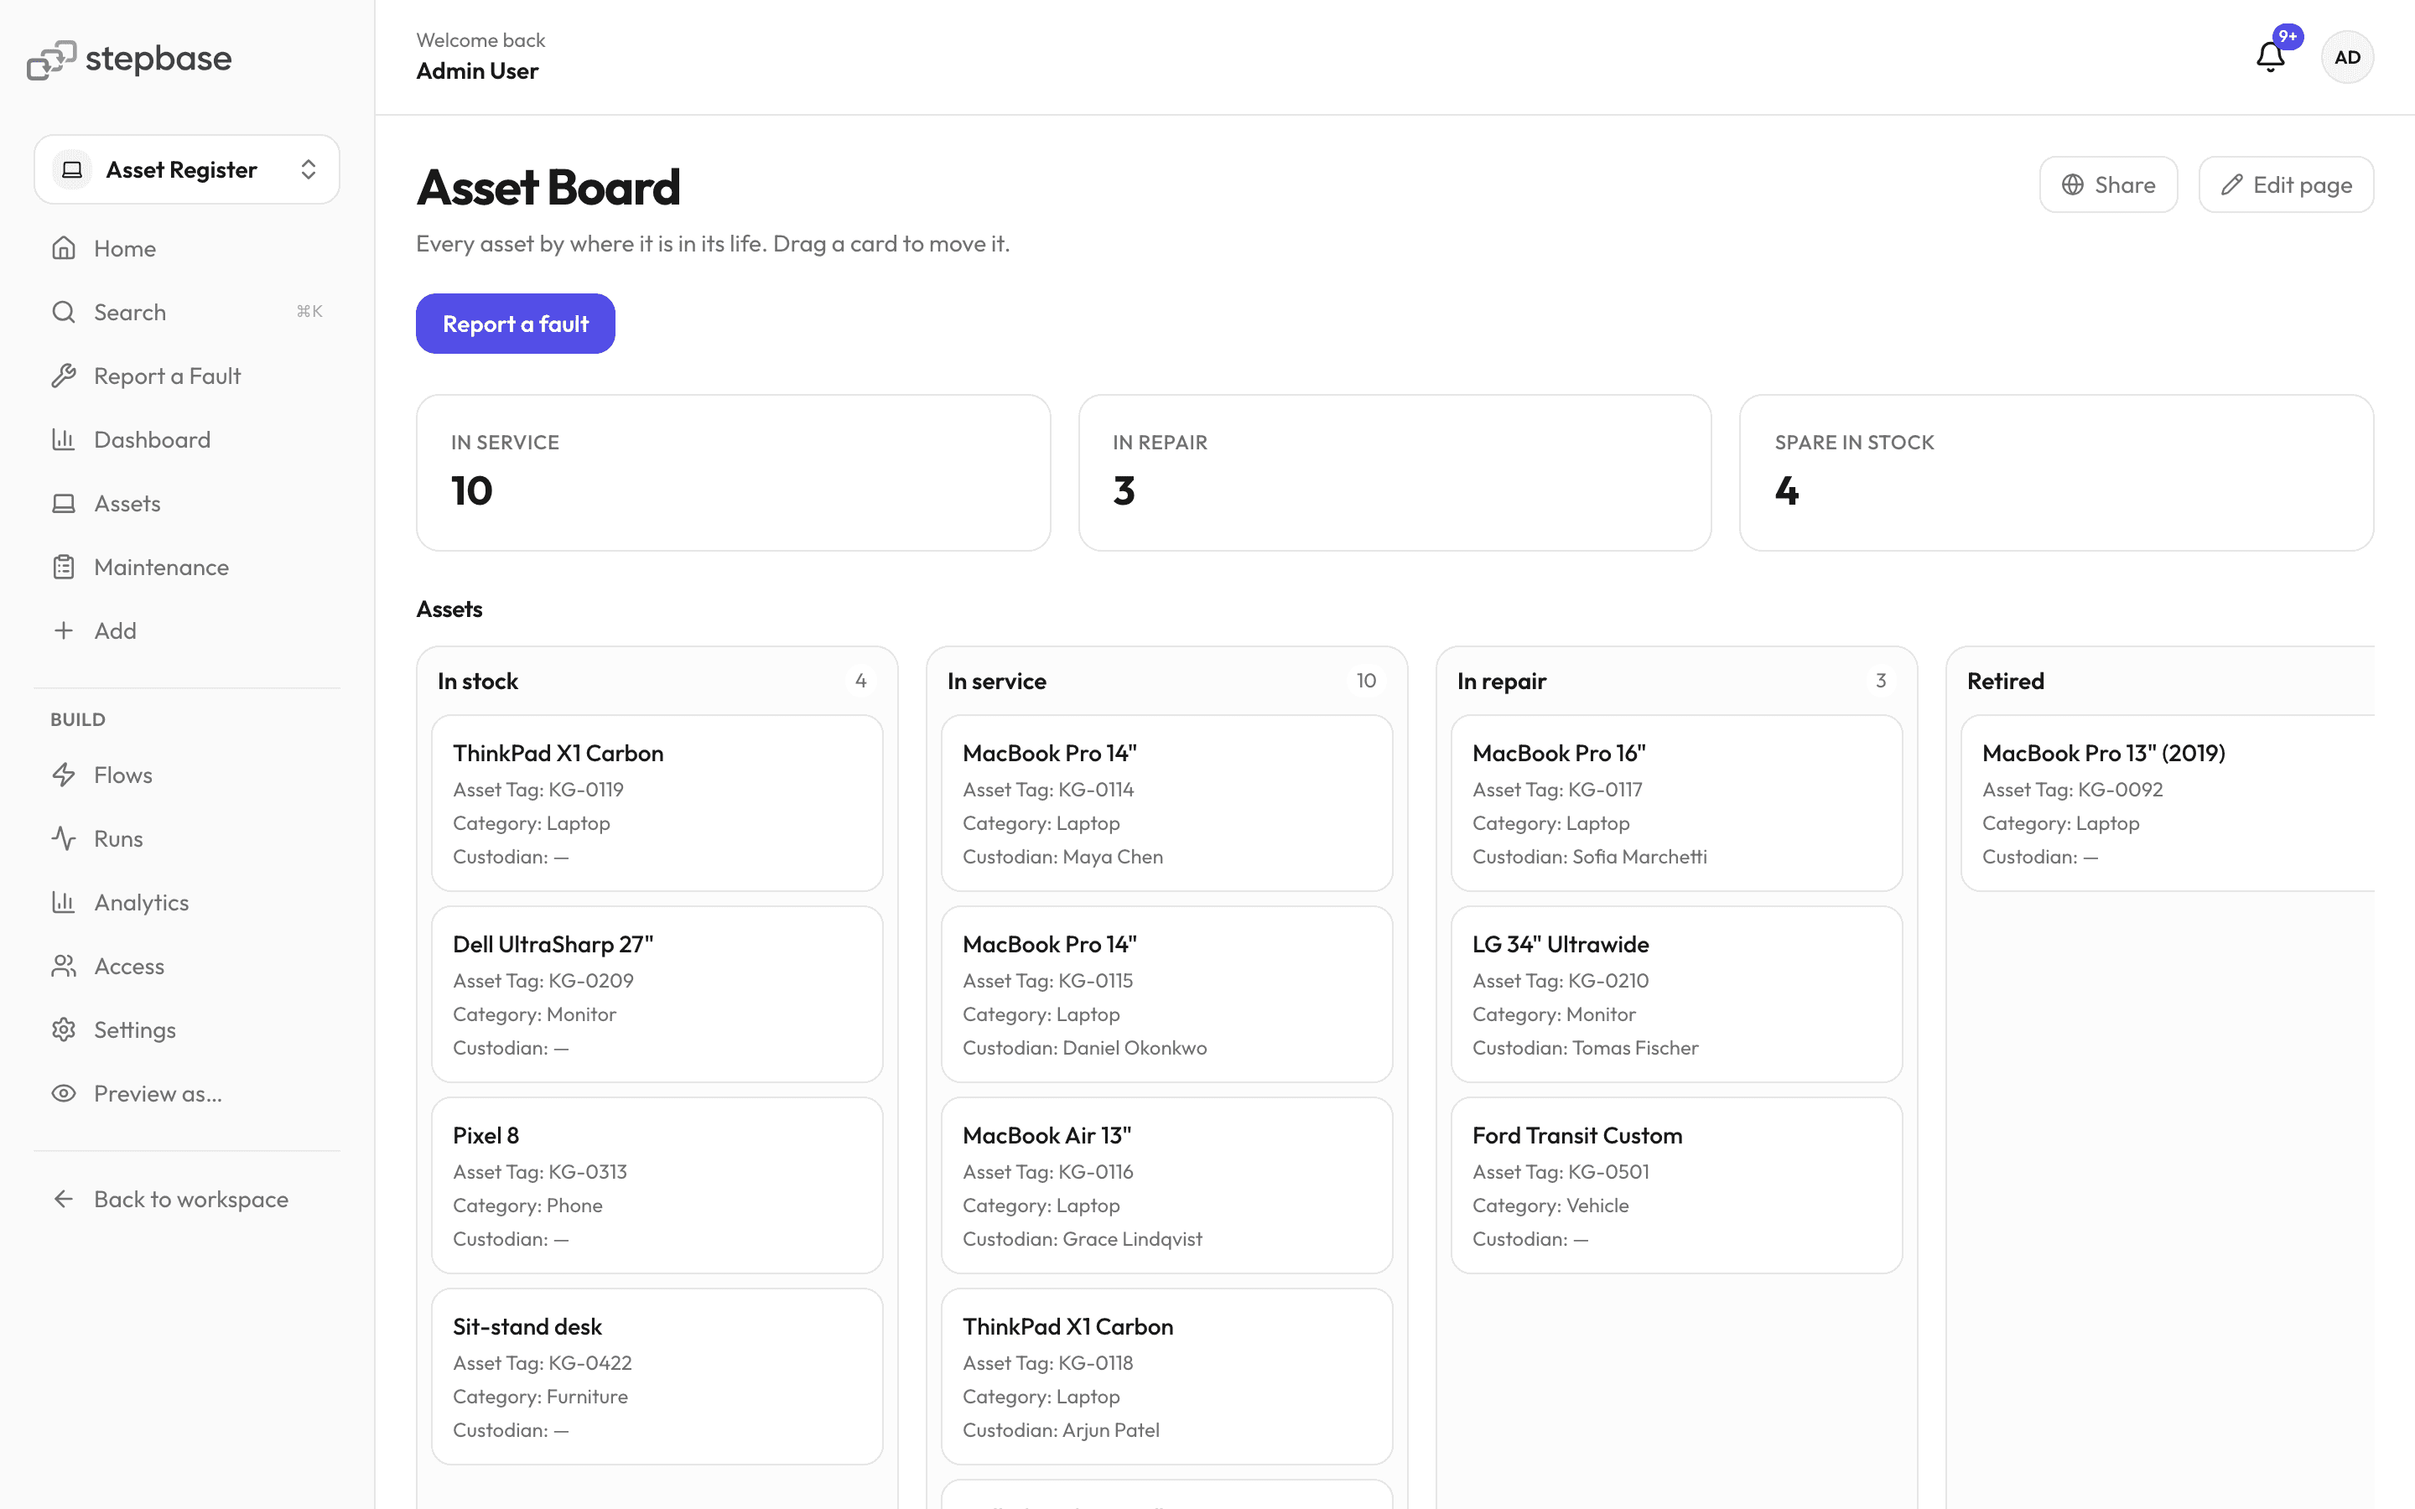Click the In service column header
The height and width of the screenshot is (1509, 2415).
coord(996,682)
